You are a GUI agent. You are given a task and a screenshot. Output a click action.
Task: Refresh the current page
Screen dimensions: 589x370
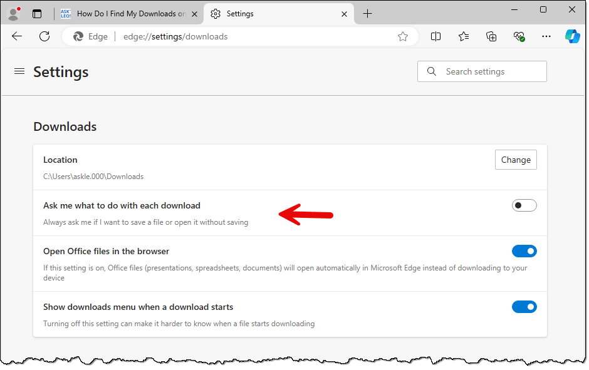click(x=44, y=36)
